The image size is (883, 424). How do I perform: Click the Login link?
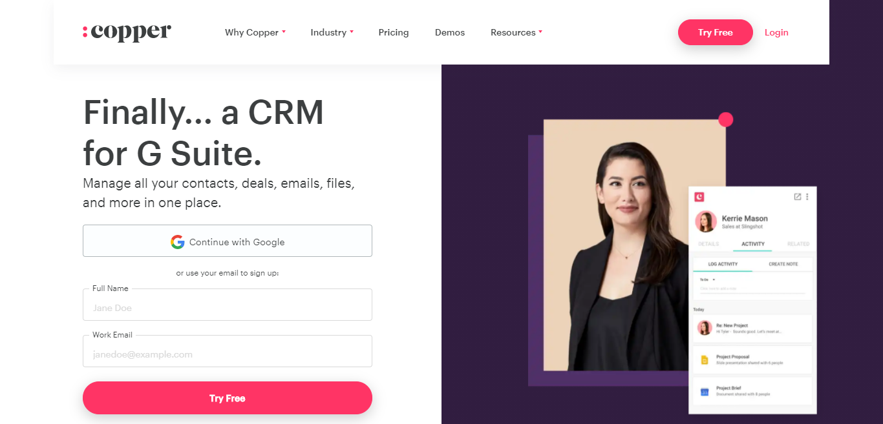(x=776, y=32)
